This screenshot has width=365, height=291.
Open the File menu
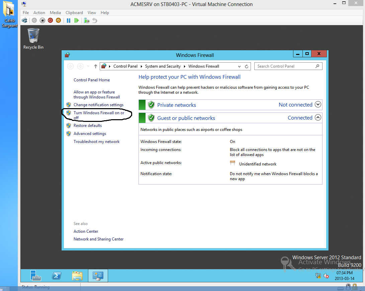click(26, 13)
